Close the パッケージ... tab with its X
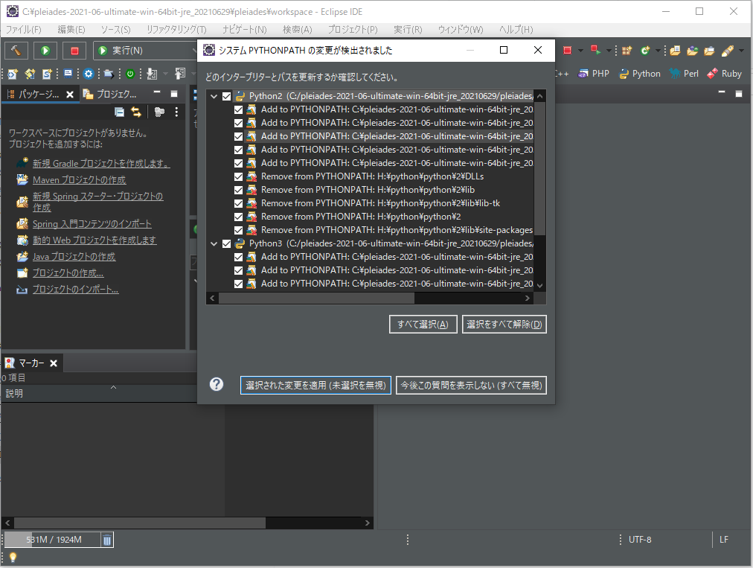 tap(70, 95)
